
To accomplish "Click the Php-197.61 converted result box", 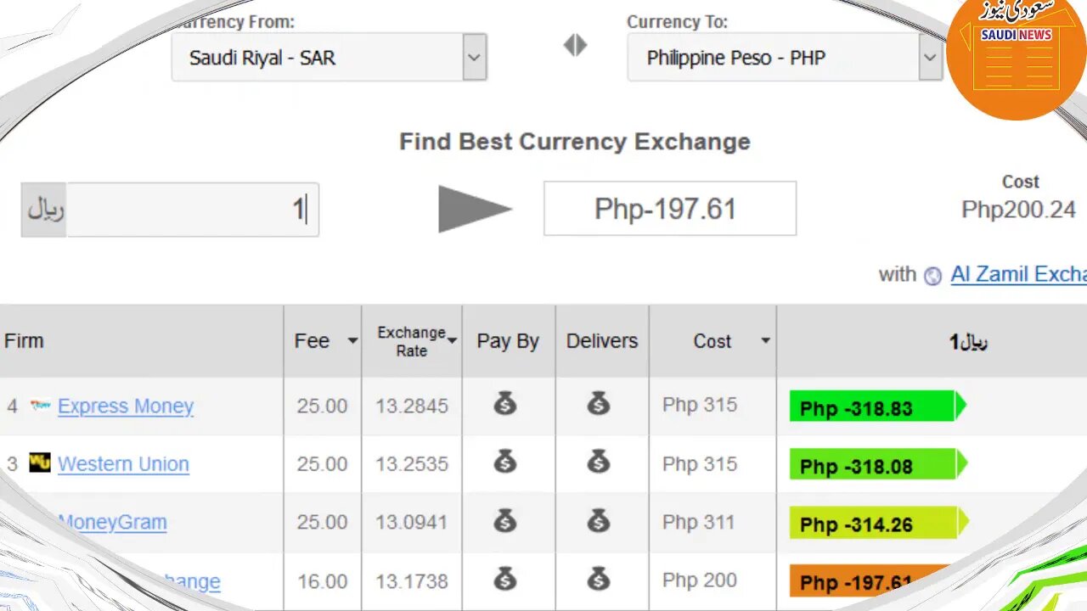I will coord(669,209).
